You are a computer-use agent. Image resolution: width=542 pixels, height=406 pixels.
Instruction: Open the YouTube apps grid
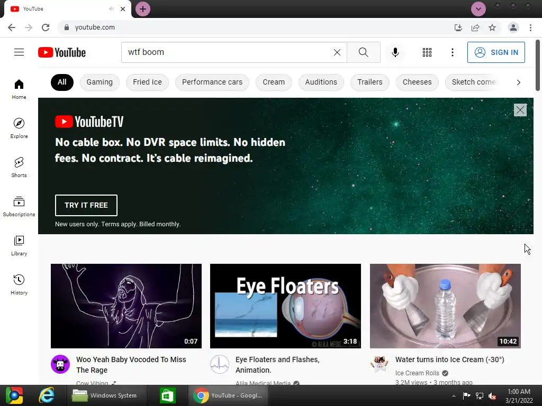427,52
